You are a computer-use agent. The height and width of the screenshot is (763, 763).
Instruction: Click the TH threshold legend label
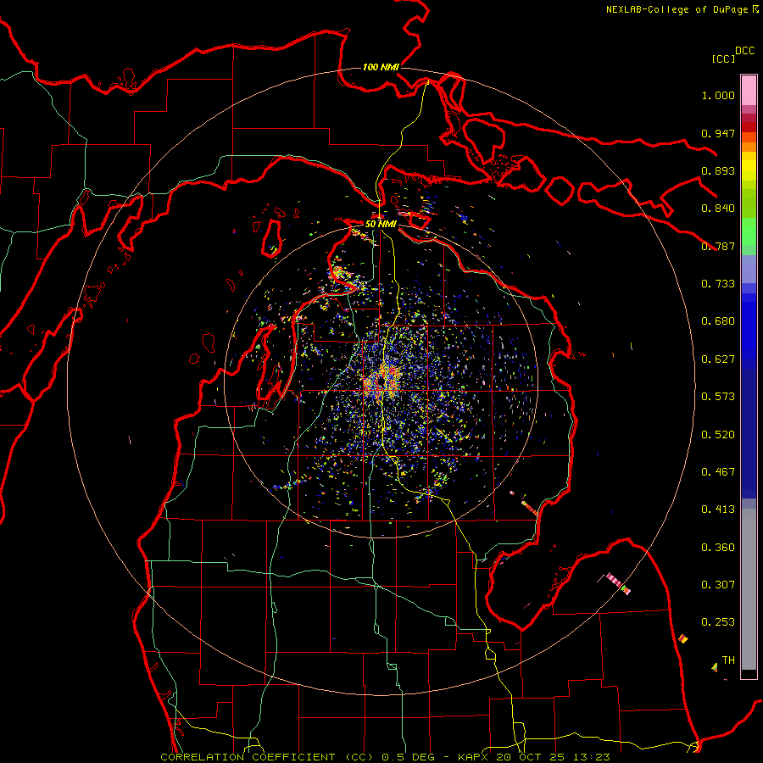(x=728, y=660)
